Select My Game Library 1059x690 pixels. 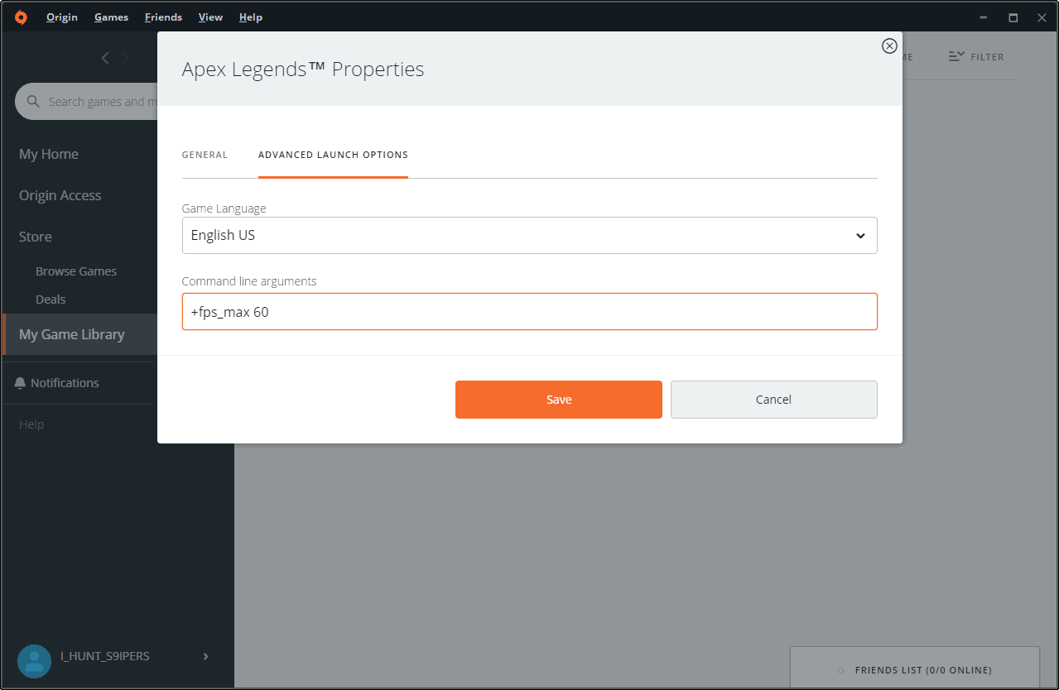point(79,334)
